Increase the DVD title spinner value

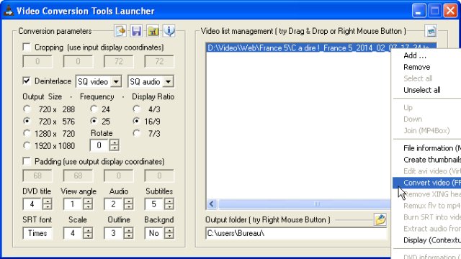[x=48, y=201]
